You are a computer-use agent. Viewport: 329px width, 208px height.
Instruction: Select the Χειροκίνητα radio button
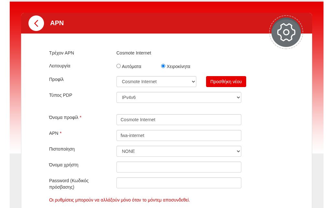[163, 66]
